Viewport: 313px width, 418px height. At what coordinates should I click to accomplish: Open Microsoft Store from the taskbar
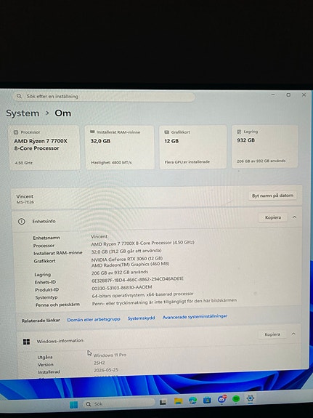pyautogui.click(x=207, y=400)
